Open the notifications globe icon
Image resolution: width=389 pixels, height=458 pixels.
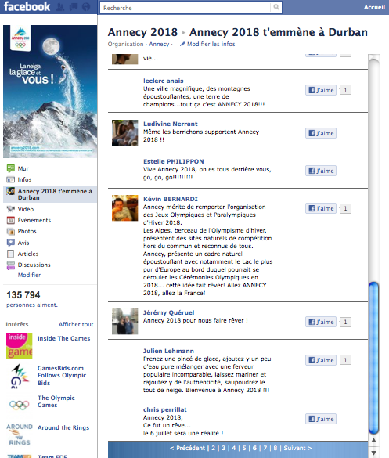[86, 7]
